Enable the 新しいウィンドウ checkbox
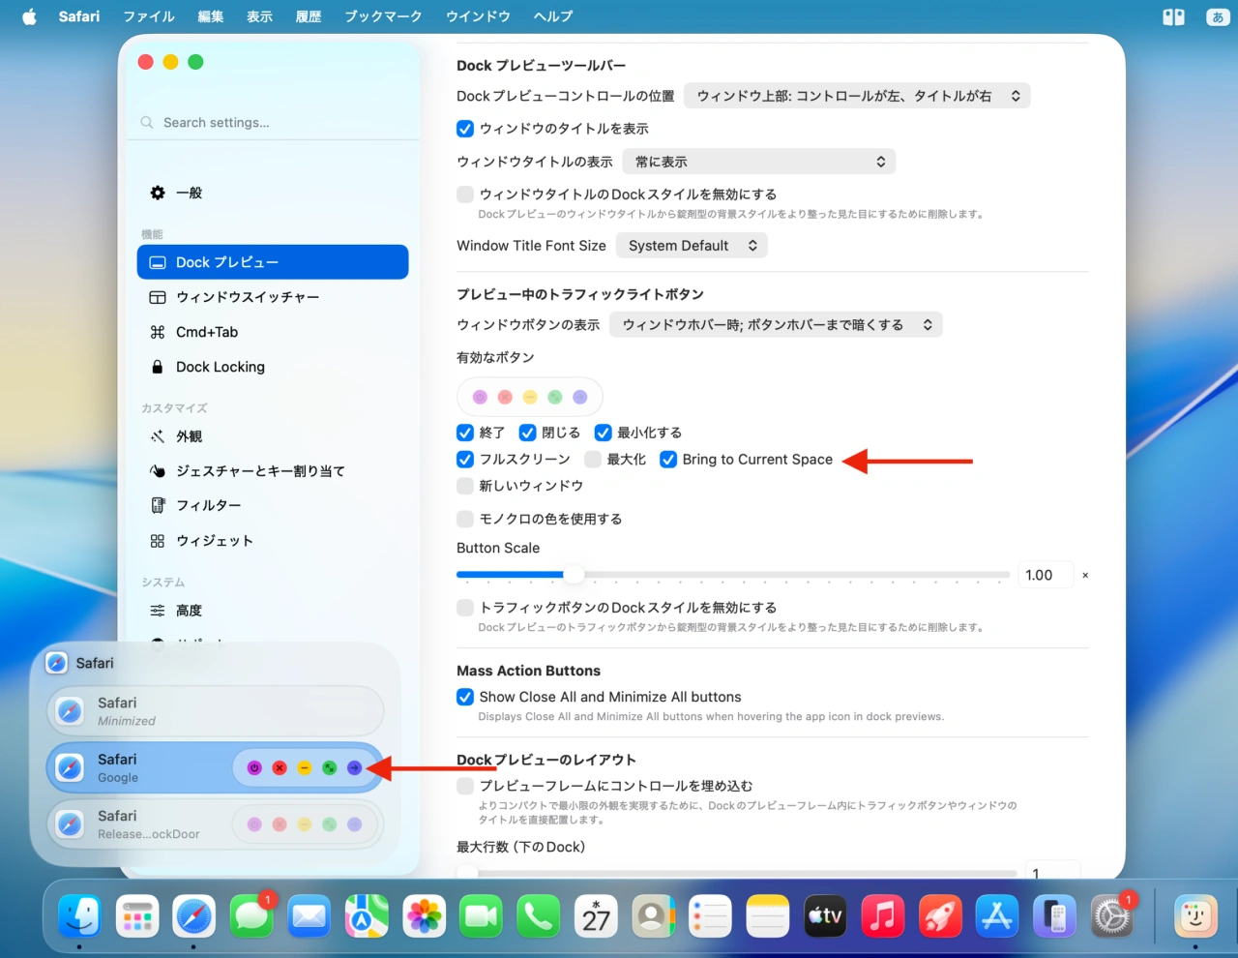Image resolution: width=1238 pixels, height=958 pixels. tap(465, 486)
